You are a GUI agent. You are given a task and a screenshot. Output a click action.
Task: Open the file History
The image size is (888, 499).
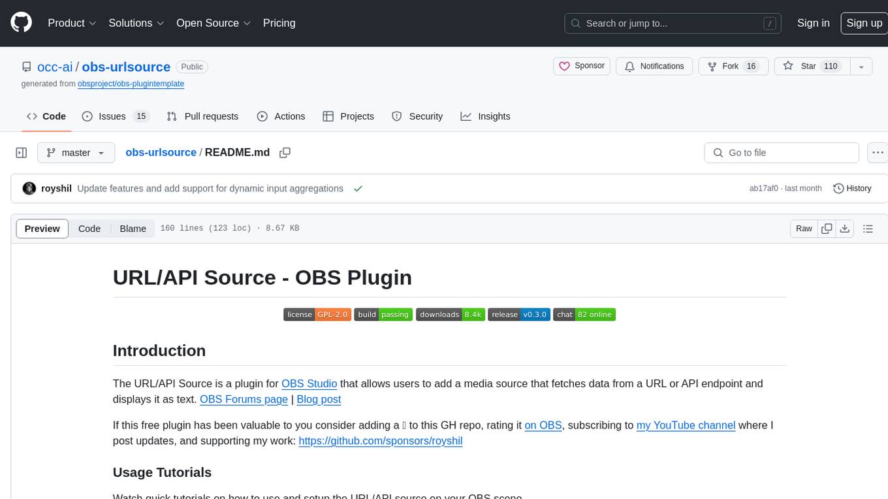tap(852, 188)
